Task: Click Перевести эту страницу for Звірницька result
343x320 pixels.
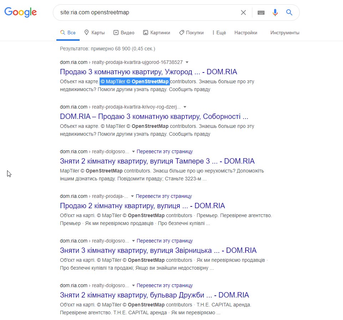Action: (x=165, y=241)
